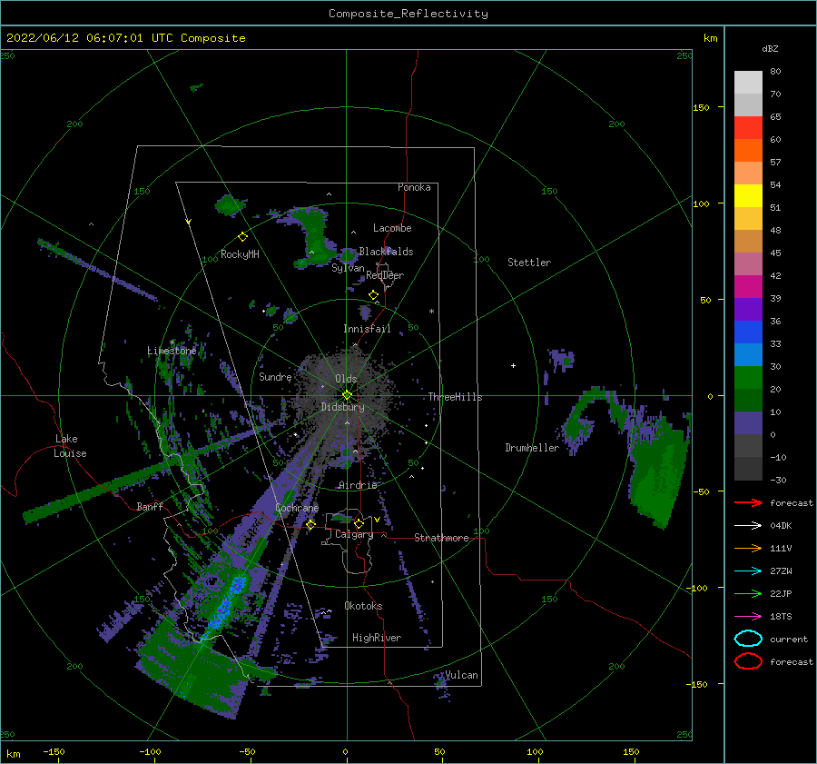Click the dBZ legend heading

(770, 49)
